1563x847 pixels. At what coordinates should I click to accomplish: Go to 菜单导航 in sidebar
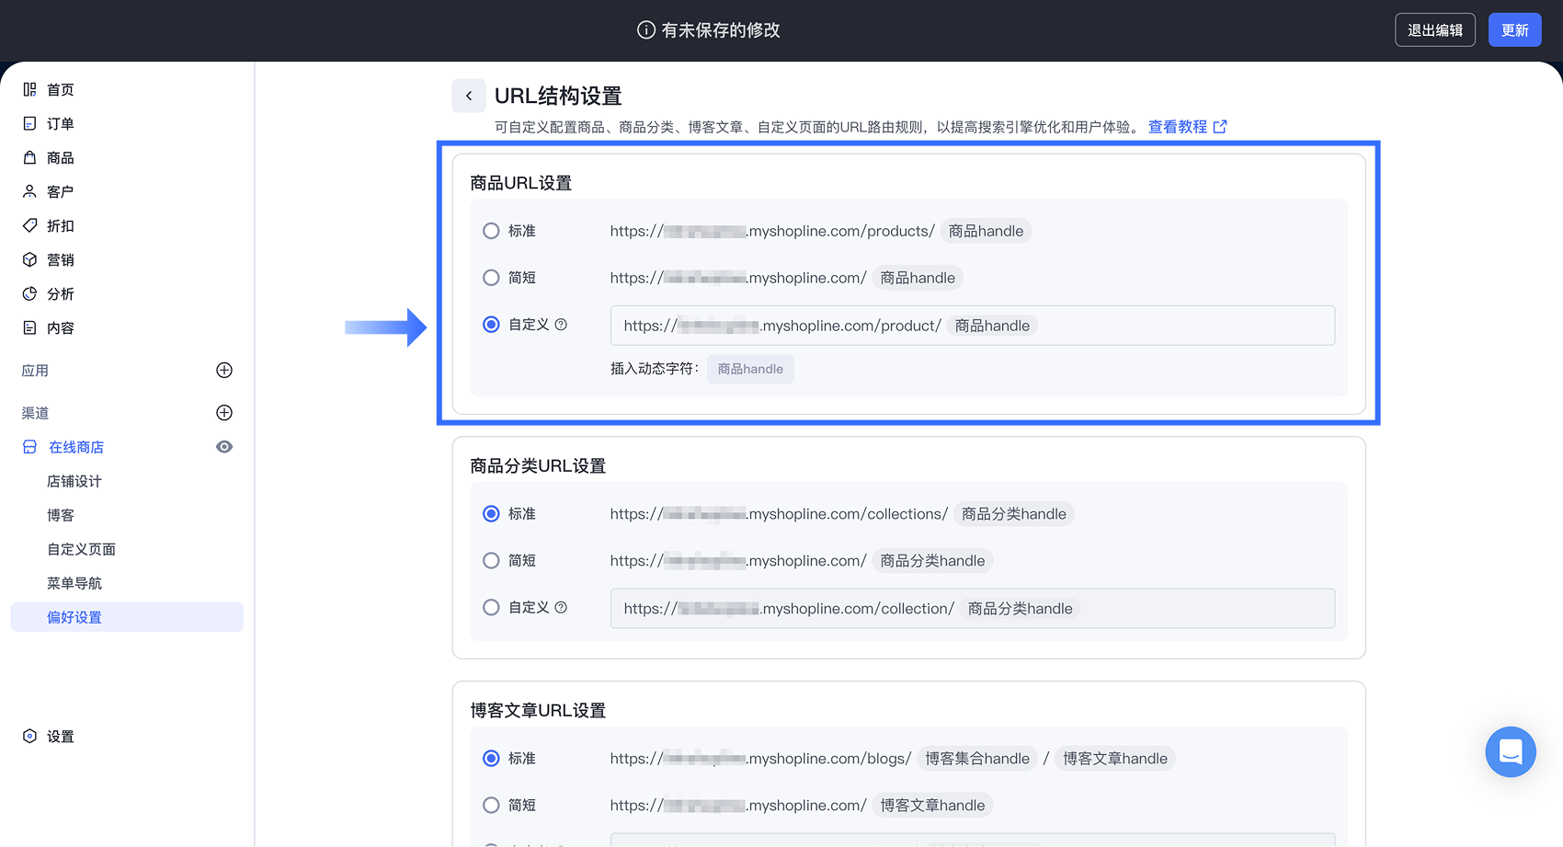click(x=74, y=584)
